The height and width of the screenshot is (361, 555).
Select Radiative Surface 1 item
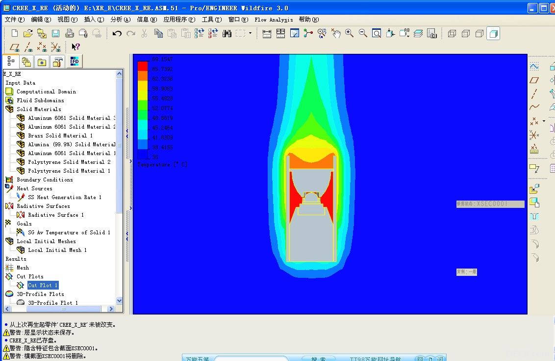tap(55, 215)
